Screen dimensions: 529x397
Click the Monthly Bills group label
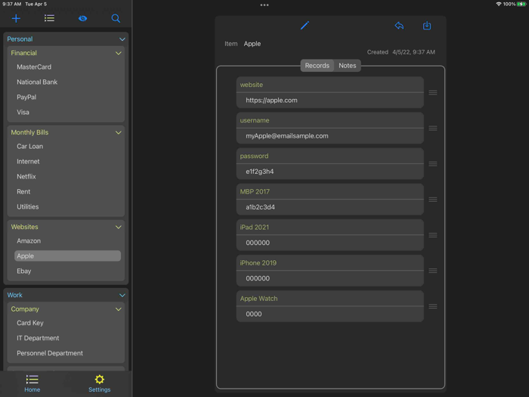pyautogui.click(x=29, y=132)
